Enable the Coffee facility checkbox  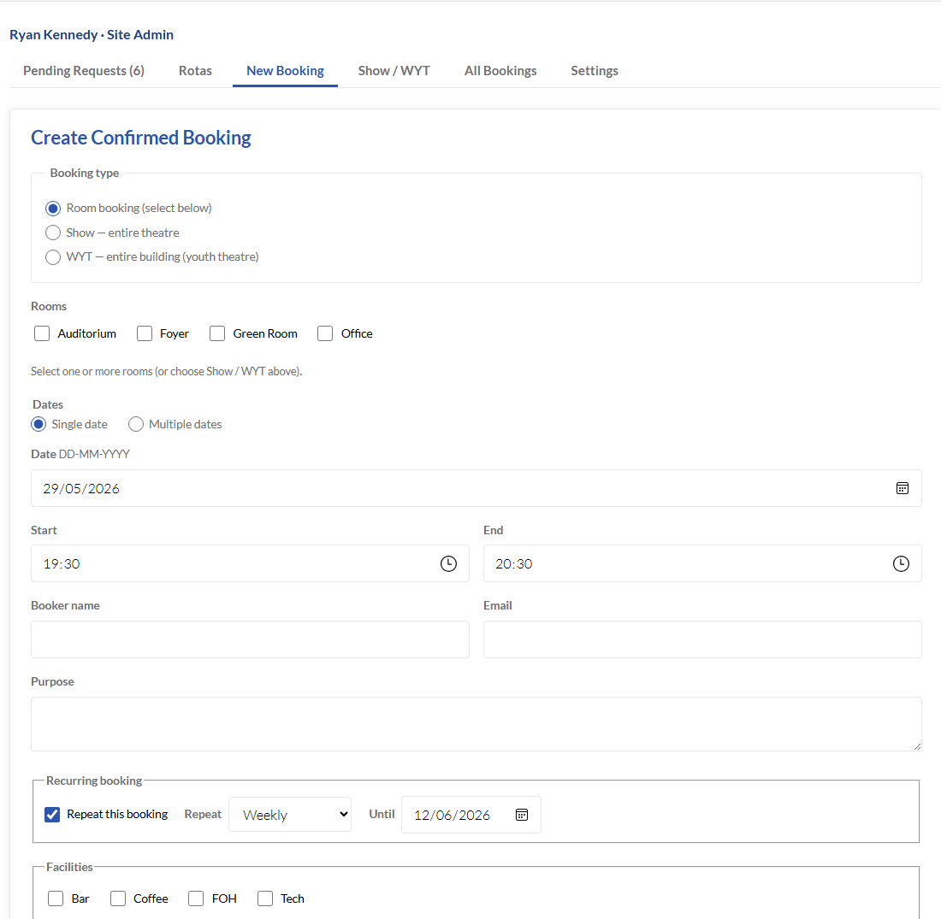(x=118, y=898)
